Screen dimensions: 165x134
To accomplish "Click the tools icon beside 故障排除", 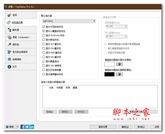I will [x=9, y=59].
